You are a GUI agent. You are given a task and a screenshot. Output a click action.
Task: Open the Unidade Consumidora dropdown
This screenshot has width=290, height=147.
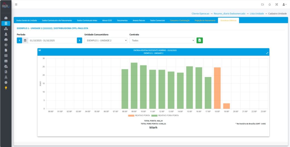click(106, 41)
